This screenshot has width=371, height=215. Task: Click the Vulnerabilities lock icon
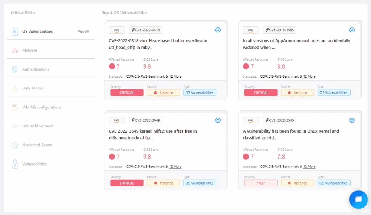pyautogui.click(x=15, y=164)
